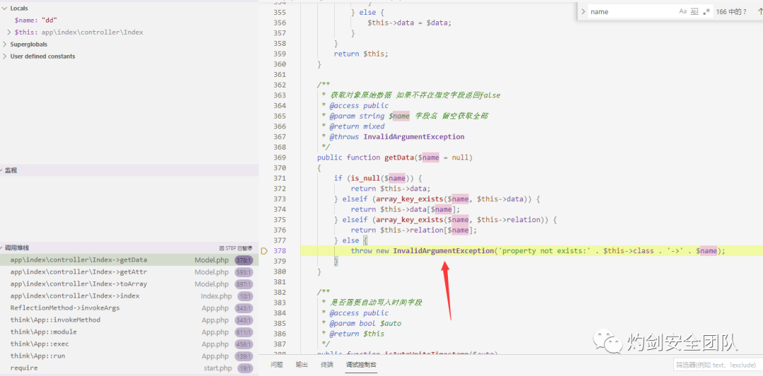Click the current-line debug arrow at line 378

pyautogui.click(x=264, y=251)
